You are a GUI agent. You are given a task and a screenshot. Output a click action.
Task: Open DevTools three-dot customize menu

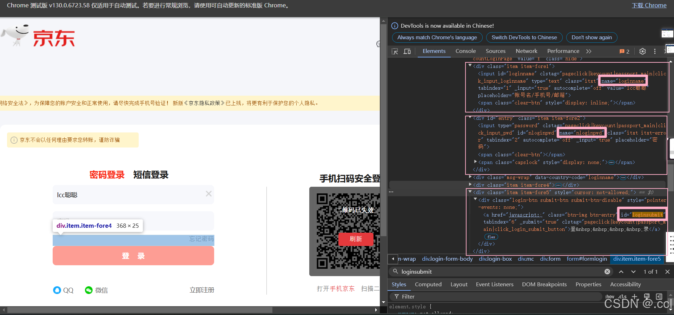click(655, 52)
